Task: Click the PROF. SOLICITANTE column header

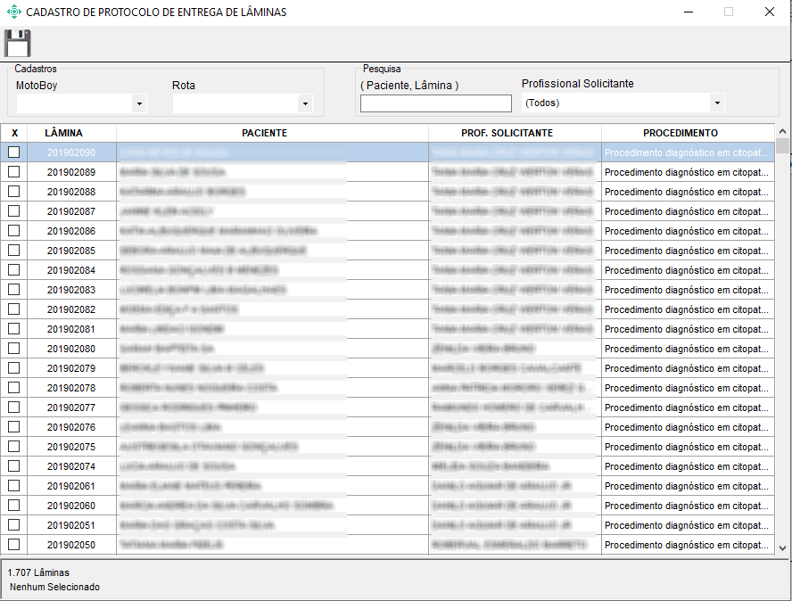Action: point(507,133)
